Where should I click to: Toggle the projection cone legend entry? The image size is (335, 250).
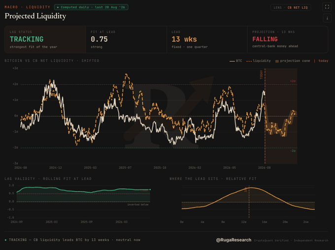(293, 61)
